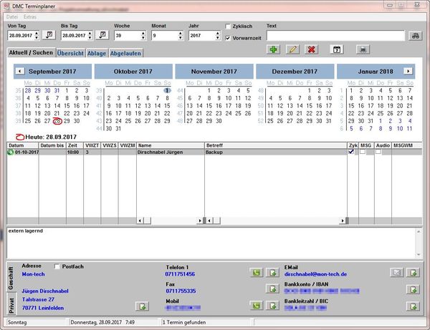Click the green phone icon for Telefon 1

256,273
